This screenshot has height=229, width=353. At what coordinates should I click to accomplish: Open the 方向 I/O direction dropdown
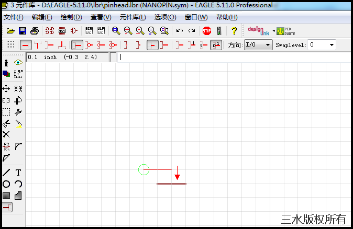[259, 45]
